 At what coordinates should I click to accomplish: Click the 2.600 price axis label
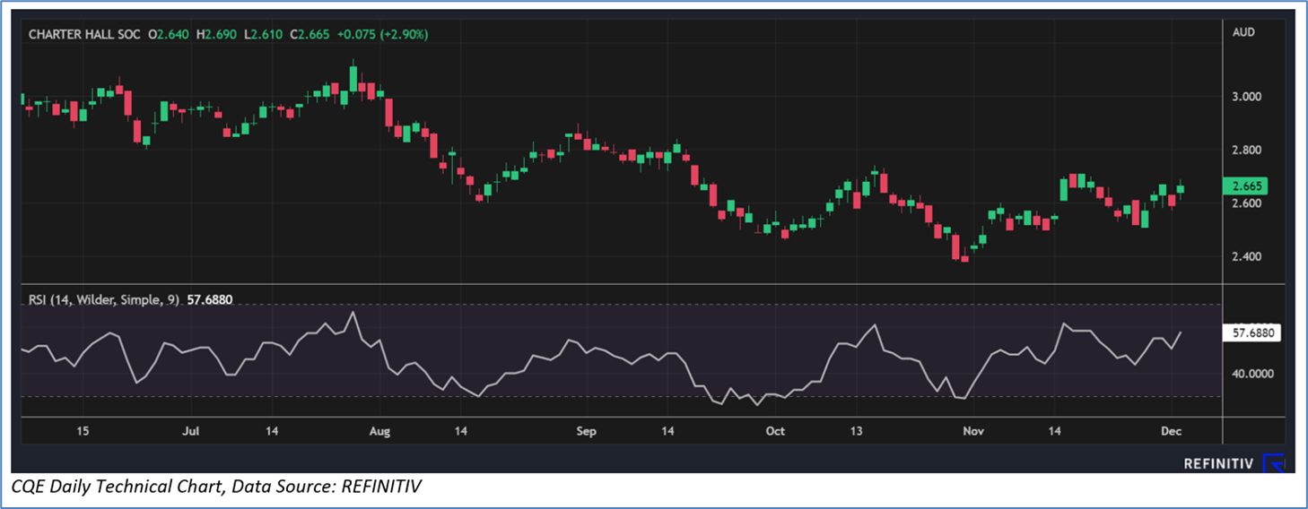1248,203
